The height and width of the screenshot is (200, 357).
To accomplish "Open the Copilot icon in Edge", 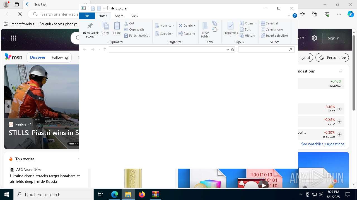I will (x=351, y=14).
